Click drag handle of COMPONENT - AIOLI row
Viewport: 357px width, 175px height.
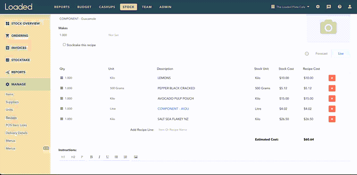pos(62,109)
